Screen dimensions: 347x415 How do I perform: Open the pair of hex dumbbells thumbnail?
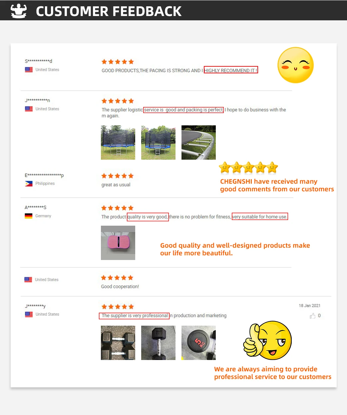[x=118, y=343]
